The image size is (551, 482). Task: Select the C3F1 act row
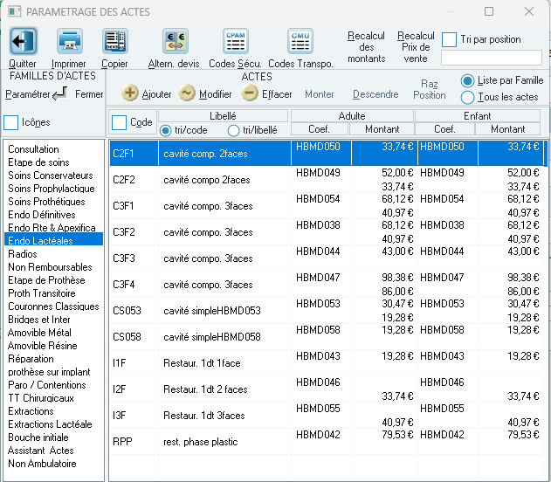[x=327, y=206]
